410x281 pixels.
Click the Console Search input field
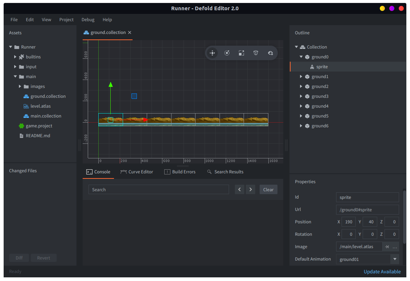pos(158,189)
